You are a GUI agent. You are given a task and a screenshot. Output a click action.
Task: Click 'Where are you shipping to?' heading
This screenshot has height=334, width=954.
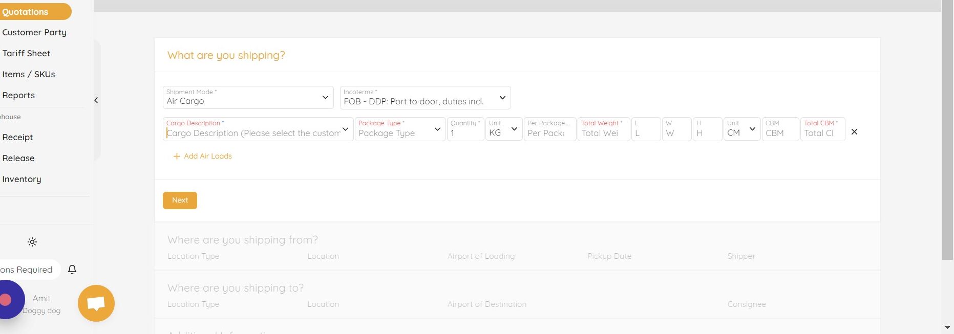pos(236,288)
